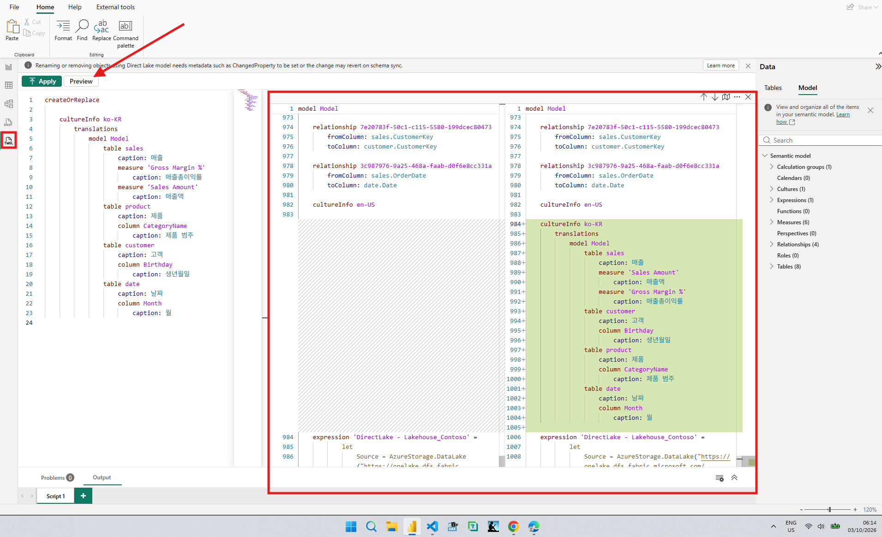The image size is (882, 537).
Task: Open Report view icon in left sidebar
Action: 9,67
